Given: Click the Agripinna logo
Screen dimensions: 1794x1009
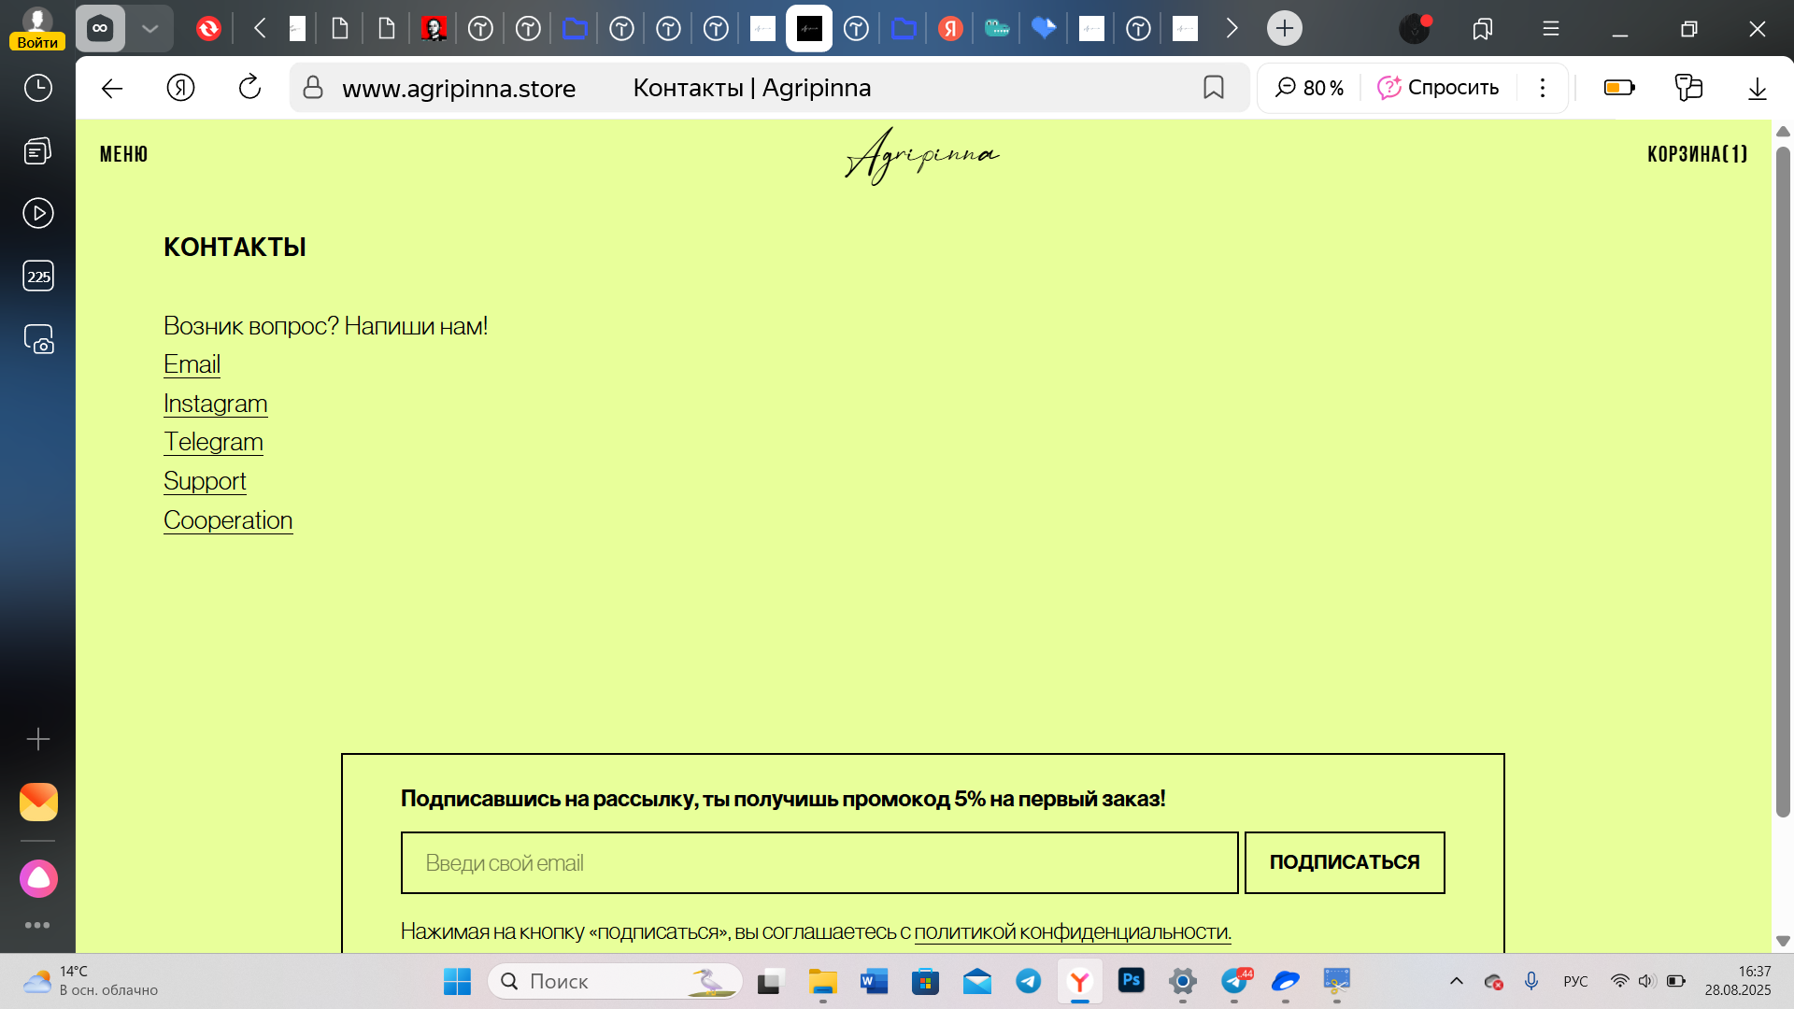Looking at the screenshot, I should click(922, 156).
